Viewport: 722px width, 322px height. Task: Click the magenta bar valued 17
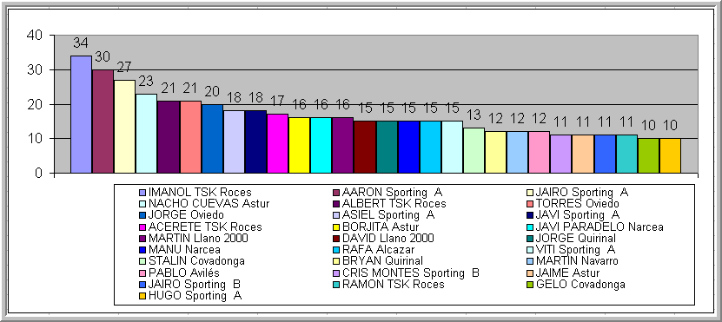(x=278, y=143)
